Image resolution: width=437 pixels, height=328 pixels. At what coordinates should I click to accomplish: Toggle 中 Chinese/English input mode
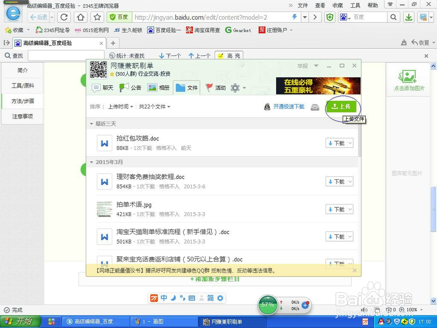(164, 298)
